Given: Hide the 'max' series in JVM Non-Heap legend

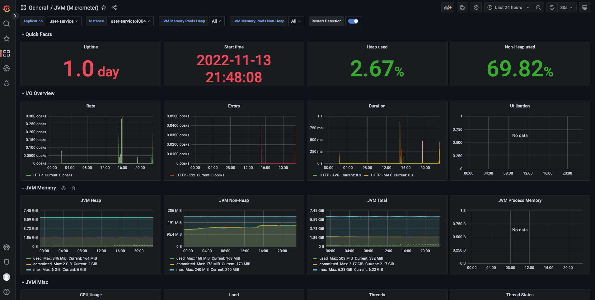Looking at the screenshot, I should point(180,270).
